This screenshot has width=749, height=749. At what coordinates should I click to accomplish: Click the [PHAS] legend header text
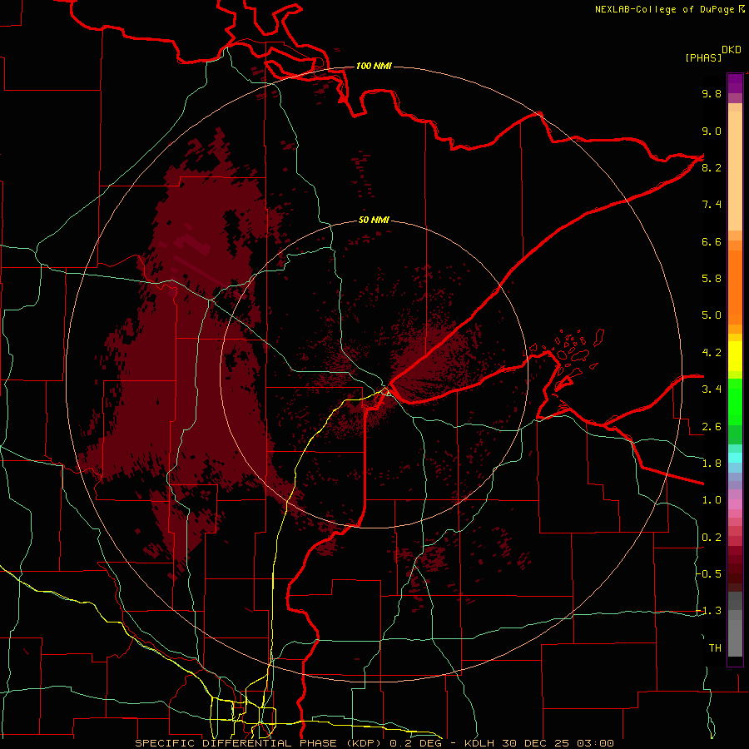pyautogui.click(x=703, y=57)
